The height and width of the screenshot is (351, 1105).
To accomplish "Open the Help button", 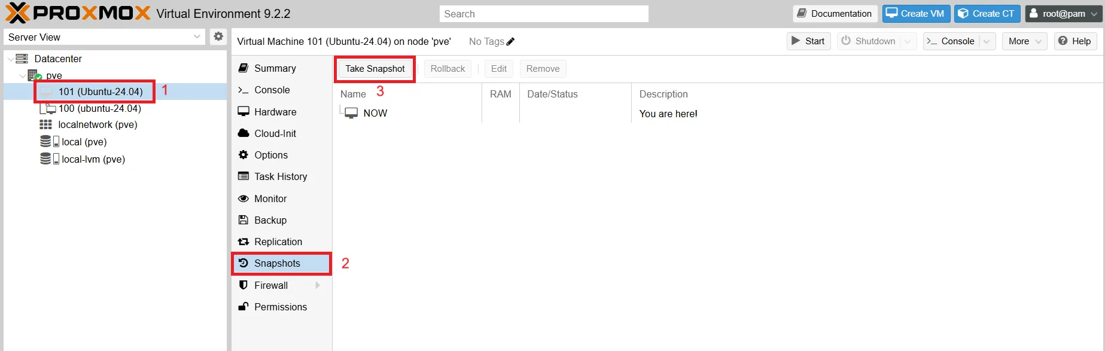I will click(1075, 41).
